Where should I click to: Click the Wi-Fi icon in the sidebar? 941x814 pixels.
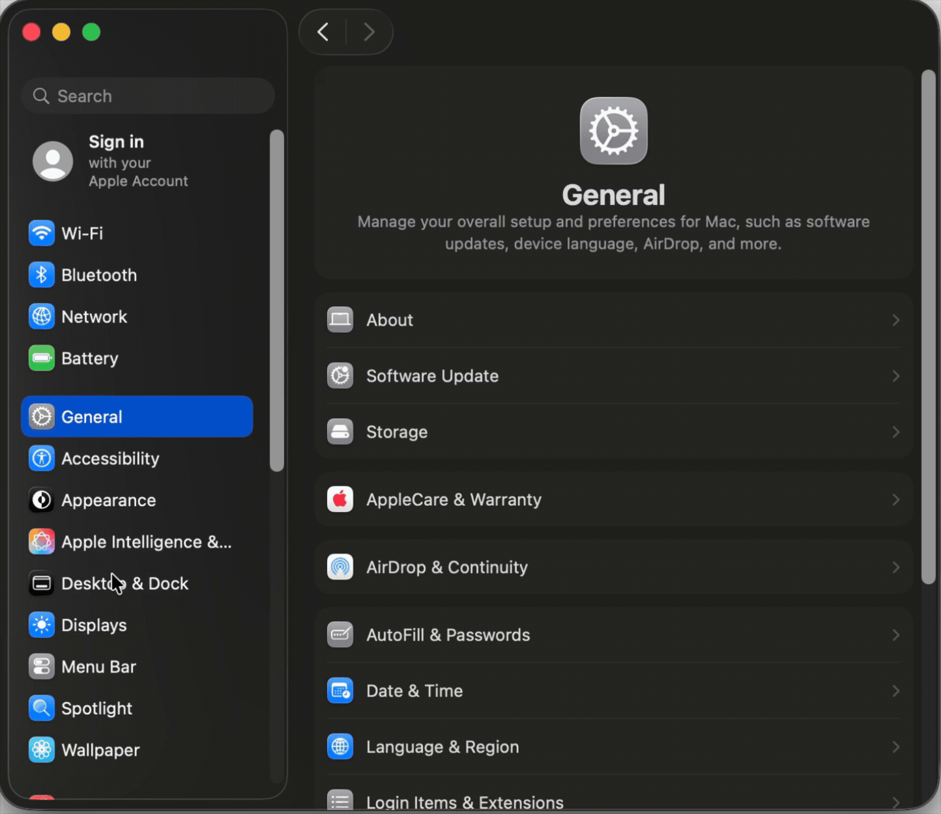(42, 233)
